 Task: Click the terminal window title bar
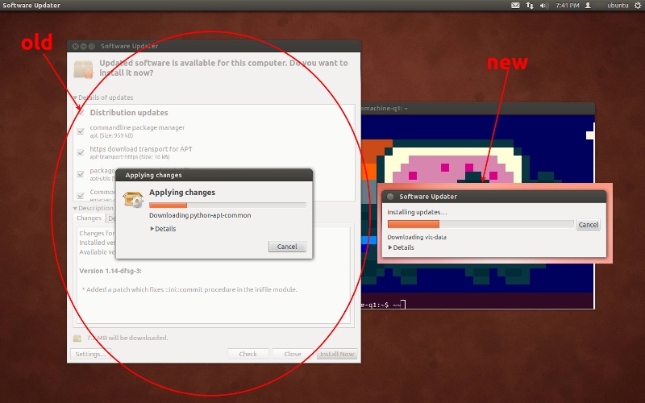(x=478, y=108)
